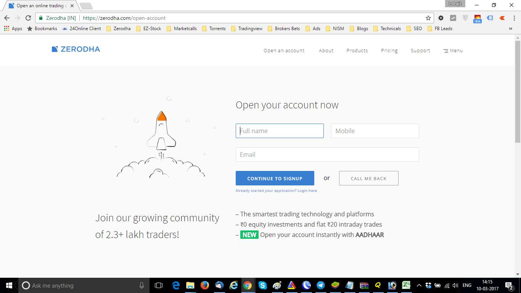Click the green padlock security icon
This screenshot has height=293, width=521.
click(x=40, y=18)
